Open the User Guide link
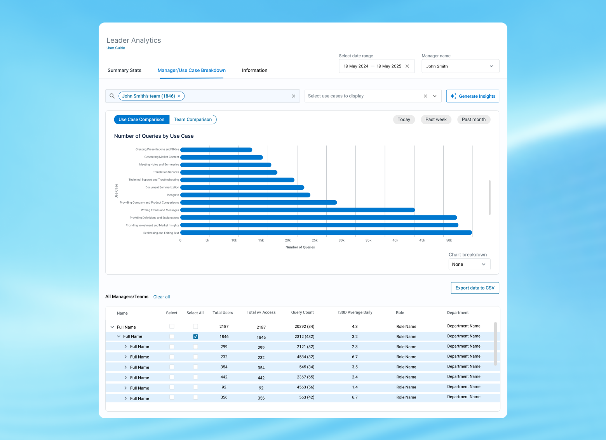 point(116,48)
